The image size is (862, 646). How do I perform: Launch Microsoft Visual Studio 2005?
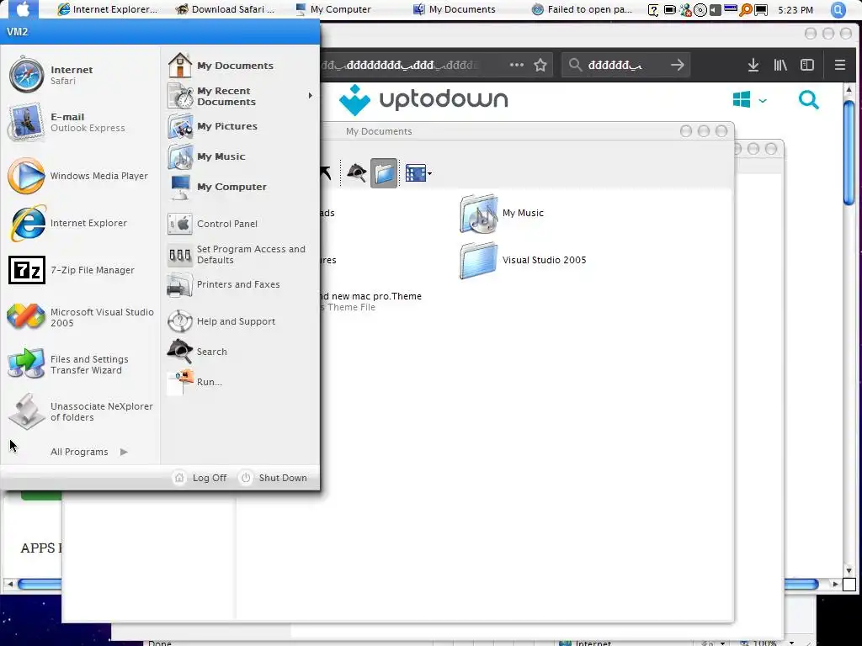(x=80, y=317)
